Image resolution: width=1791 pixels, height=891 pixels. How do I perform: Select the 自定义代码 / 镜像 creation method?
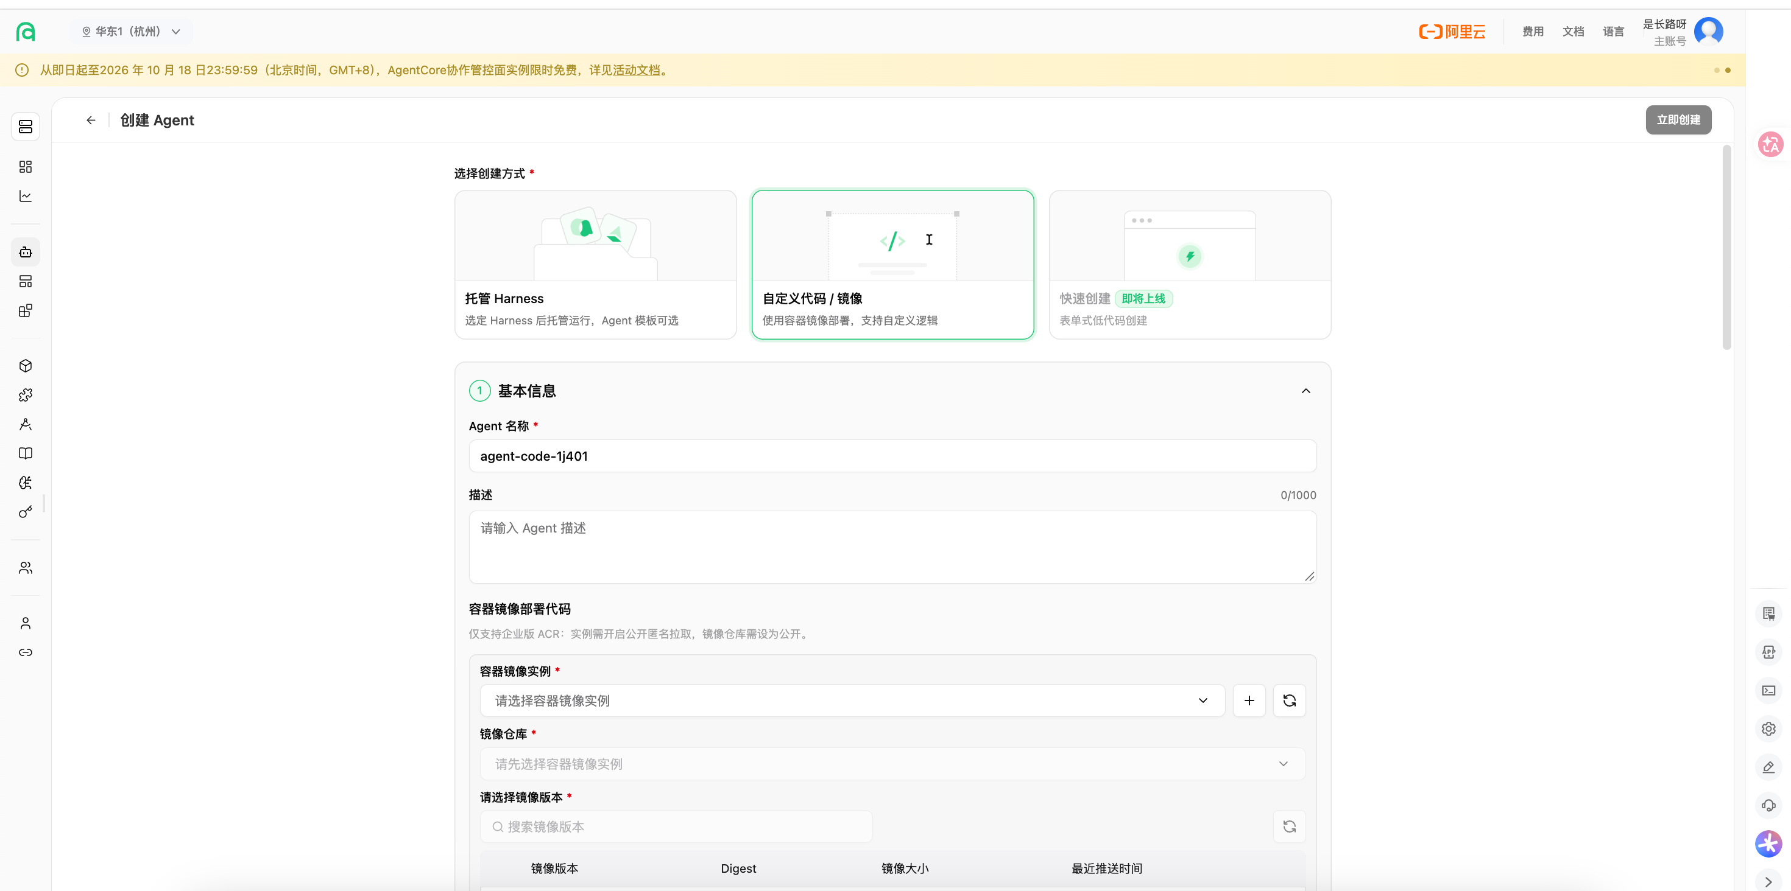click(x=892, y=265)
